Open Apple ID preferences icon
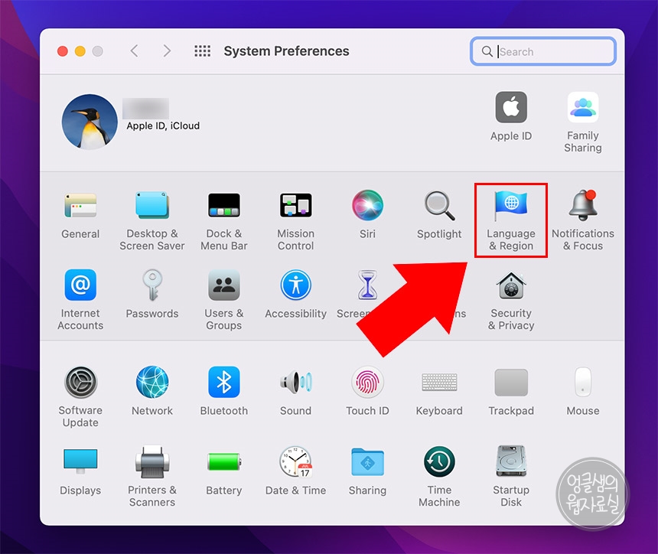Viewport: 658px width, 554px height. [511, 107]
